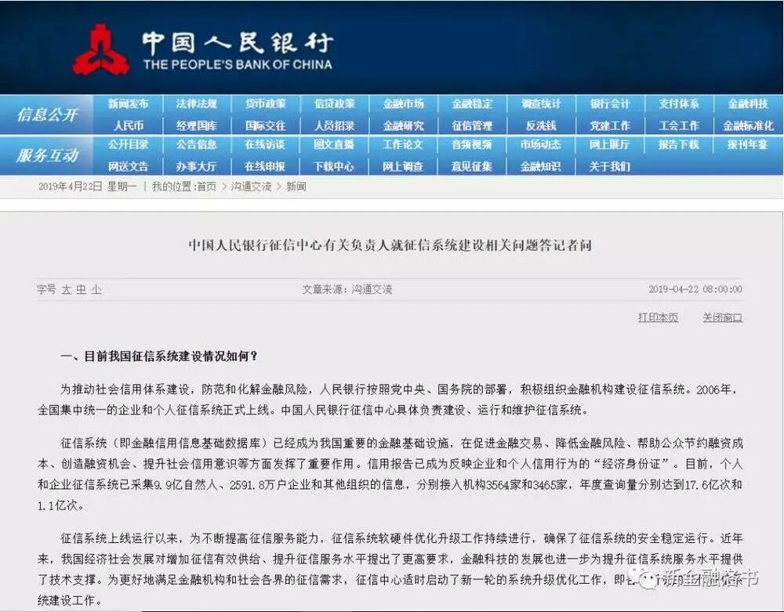The width and height of the screenshot is (784, 612).
Task: Visit the 金融知识 page
Action: pos(541,166)
